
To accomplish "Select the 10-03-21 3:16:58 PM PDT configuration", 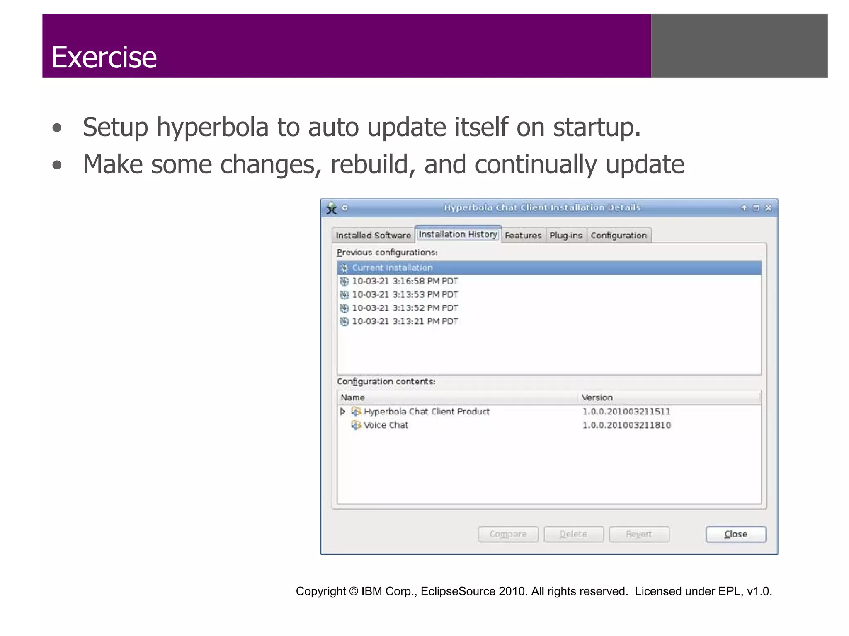I will (549, 281).
